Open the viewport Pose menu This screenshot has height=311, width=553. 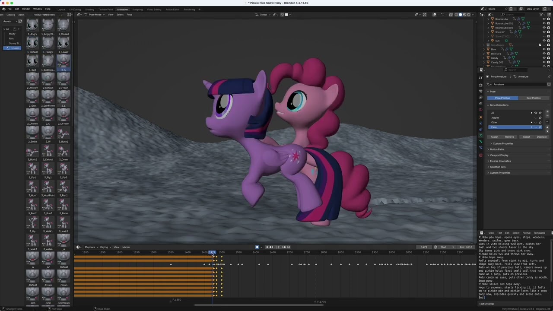pos(129,15)
